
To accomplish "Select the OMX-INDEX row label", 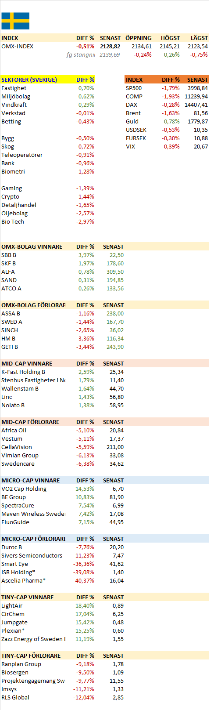I will (17, 46).
